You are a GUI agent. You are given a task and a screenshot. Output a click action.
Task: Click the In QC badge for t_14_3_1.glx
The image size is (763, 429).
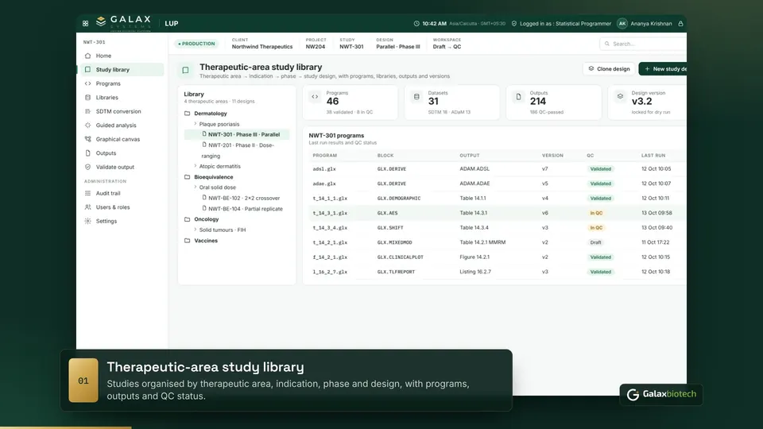[596, 213]
